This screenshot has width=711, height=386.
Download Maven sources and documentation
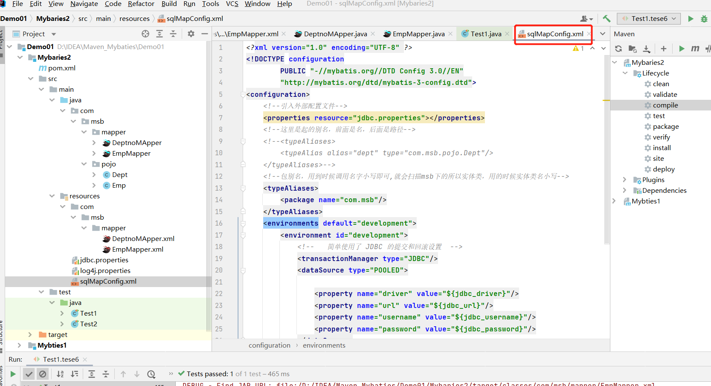[647, 49]
